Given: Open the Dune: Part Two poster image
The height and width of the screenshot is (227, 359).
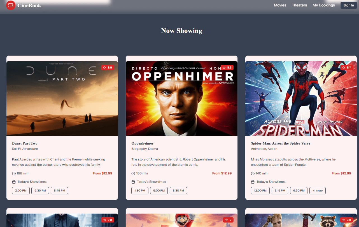Looking at the screenshot, I should pyautogui.click(x=62, y=99).
